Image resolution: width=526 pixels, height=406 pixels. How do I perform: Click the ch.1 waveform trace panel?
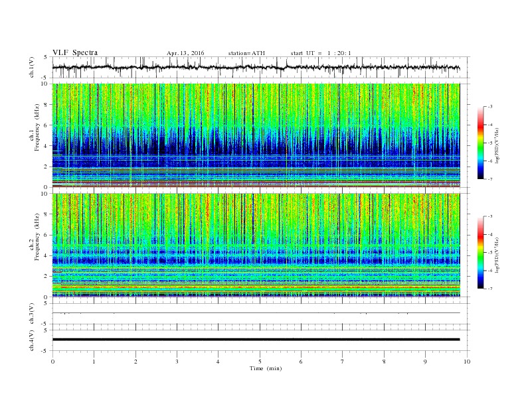[261, 67]
